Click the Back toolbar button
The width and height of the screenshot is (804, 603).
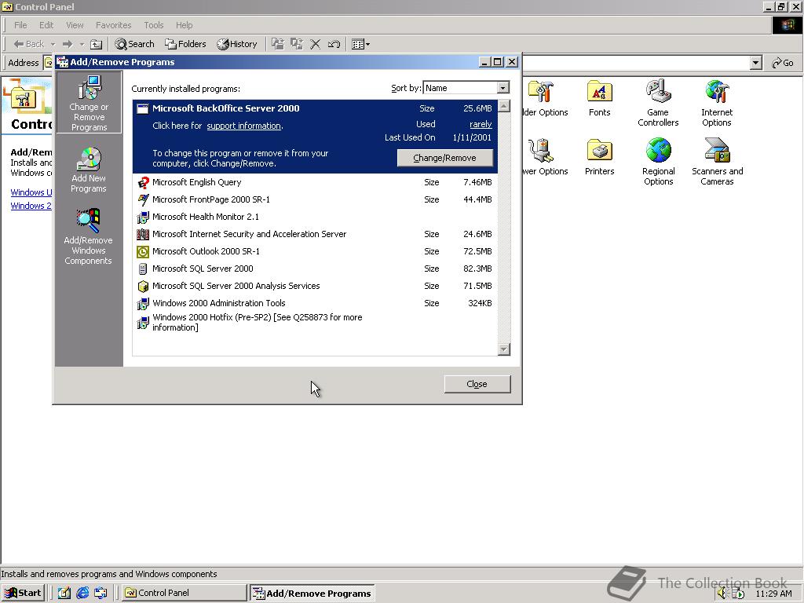pyautogui.click(x=29, y=44)
